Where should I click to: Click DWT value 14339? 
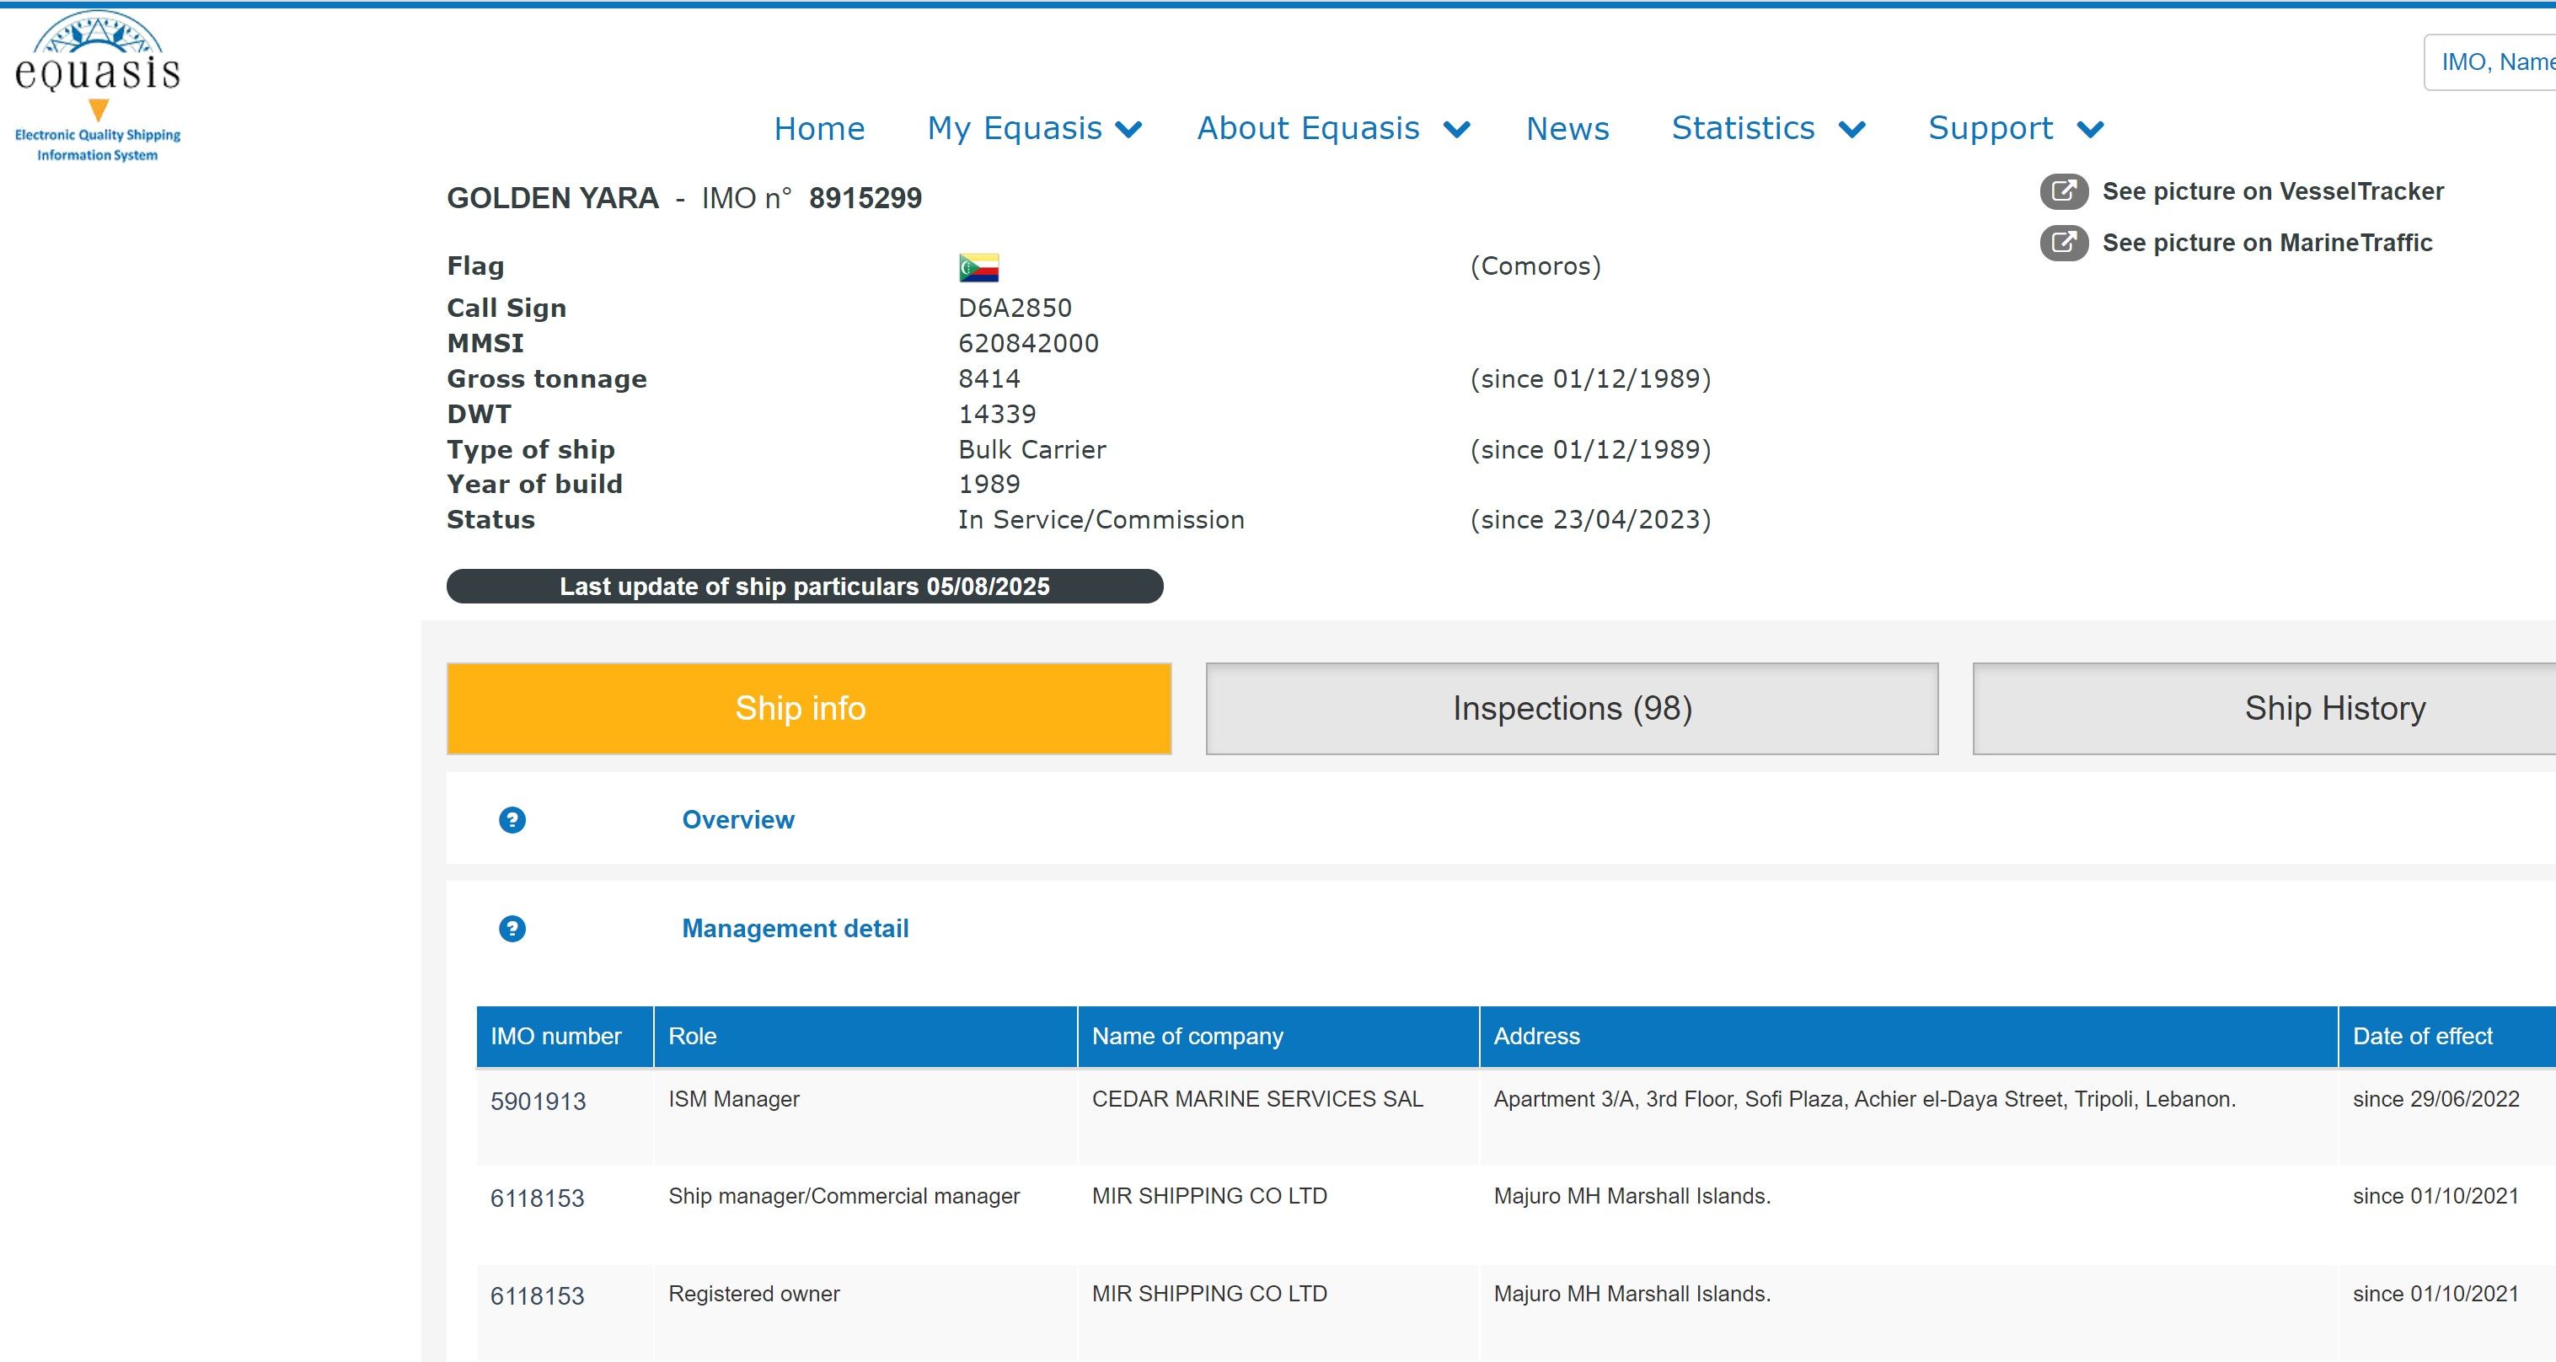(997, 415)
